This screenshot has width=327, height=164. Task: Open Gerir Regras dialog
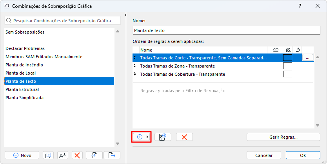coord(283,137)
